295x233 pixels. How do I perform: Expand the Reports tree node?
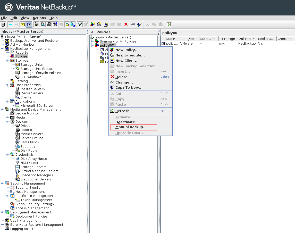pyautogui.click(x=7, y=53)
